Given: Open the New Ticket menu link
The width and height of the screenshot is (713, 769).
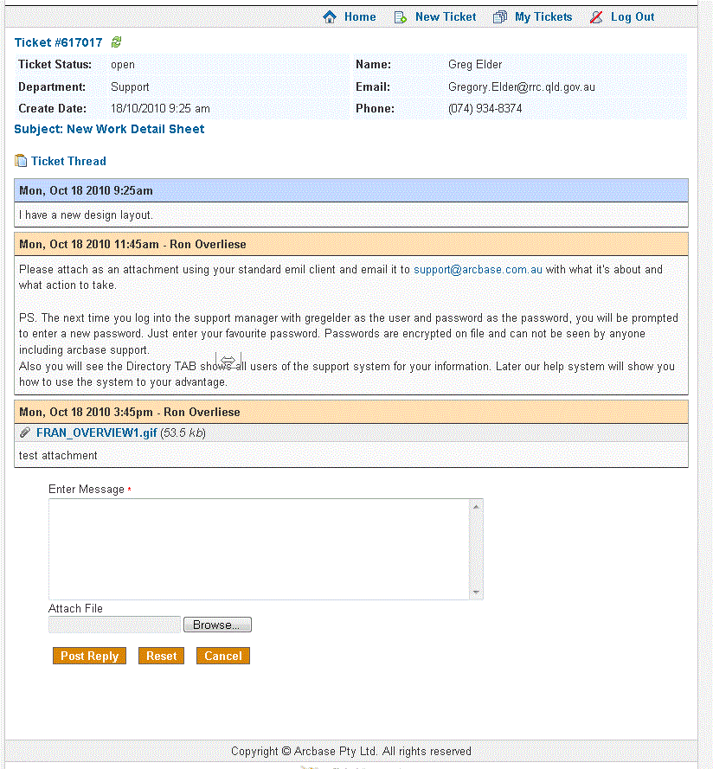Looking at the screenshot, I should click(446, 17).
